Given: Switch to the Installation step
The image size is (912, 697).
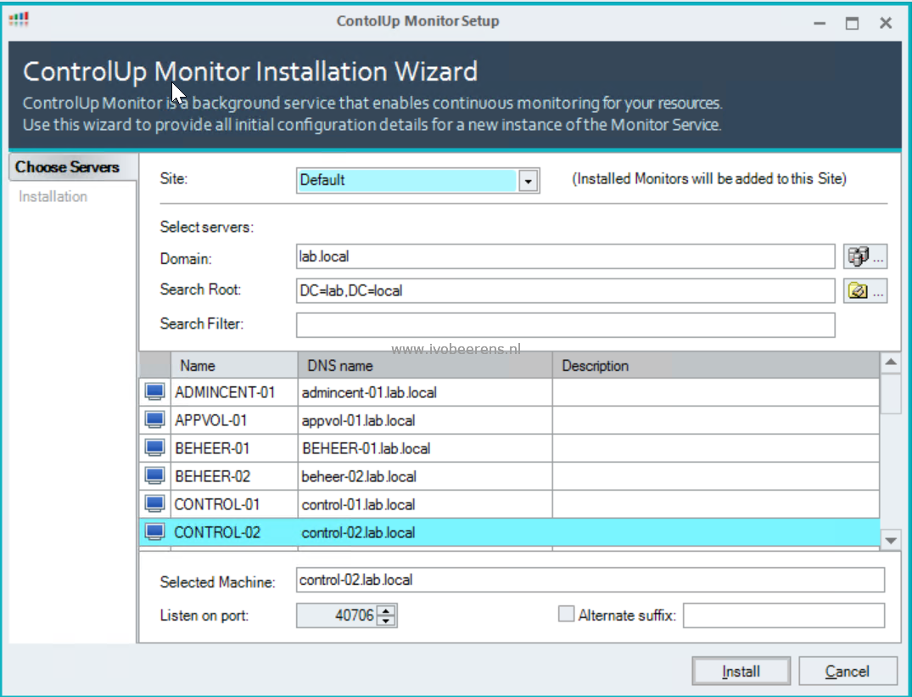Looking at the screenshot, I should pyautogui.click(x=53, y=197).
